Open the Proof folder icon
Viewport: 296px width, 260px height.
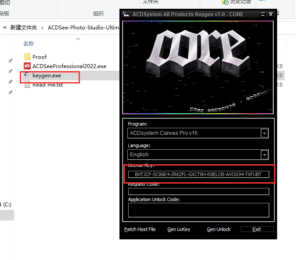27,57
